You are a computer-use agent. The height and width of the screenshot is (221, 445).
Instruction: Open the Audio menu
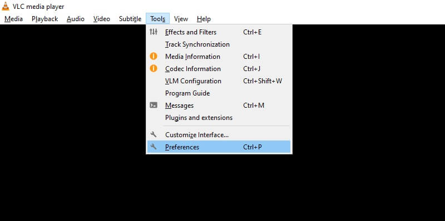[x=76, y=19]
